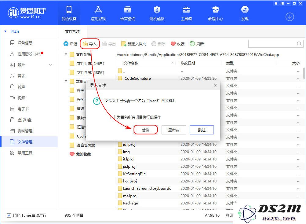
Task: Select 视频 in sidebar
Action: pyautogui.click(x=29, y=98)
